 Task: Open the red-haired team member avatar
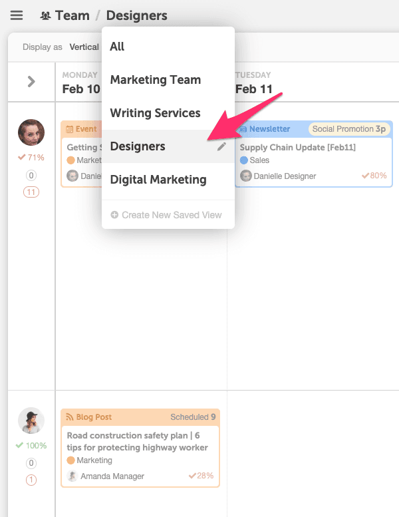click(x=31, y=132)
